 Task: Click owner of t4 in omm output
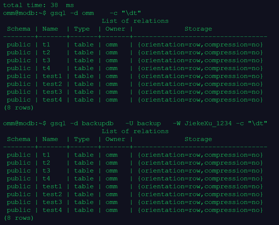(x=111, y=68)
